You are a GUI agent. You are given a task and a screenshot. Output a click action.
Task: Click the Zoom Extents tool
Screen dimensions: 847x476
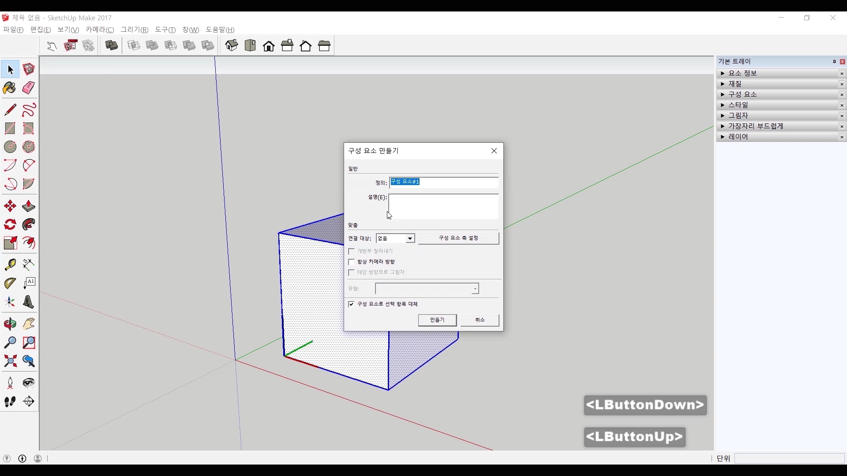click(x=10, y=361)
